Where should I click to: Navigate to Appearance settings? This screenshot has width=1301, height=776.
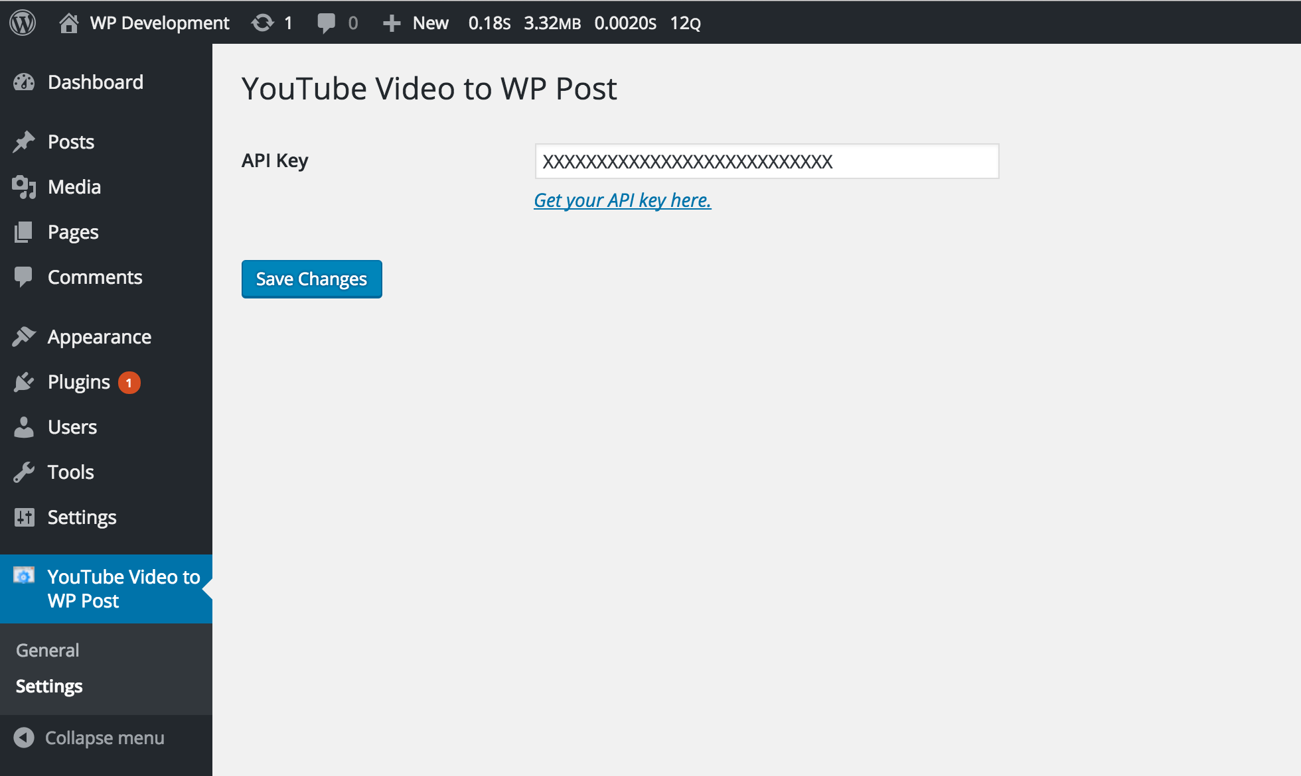point(99,336)
